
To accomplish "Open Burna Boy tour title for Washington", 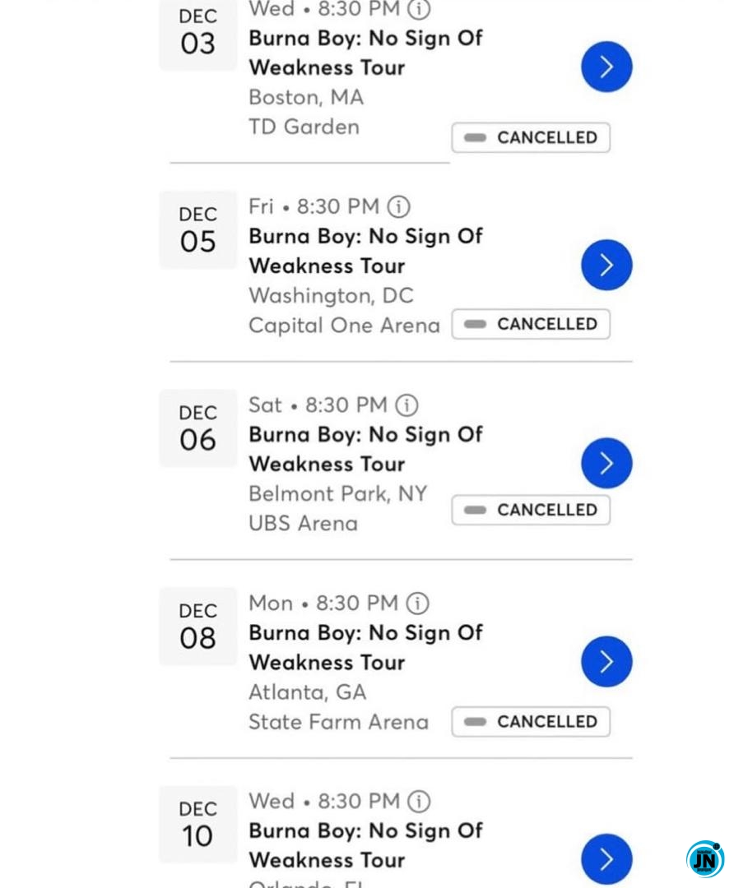I will 365,251.
